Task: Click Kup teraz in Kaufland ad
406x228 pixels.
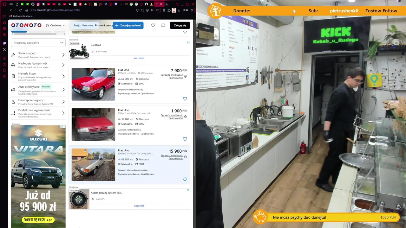Action: [x=139, y=58]
